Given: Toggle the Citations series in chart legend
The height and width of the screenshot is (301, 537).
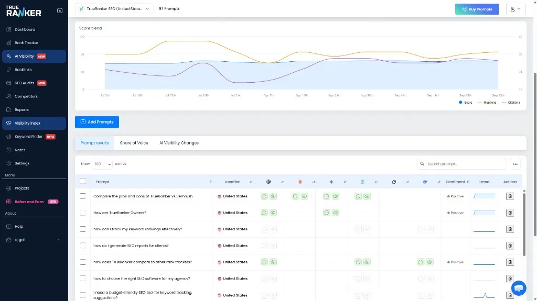Looking at the screenshot, I should point(511,102).
